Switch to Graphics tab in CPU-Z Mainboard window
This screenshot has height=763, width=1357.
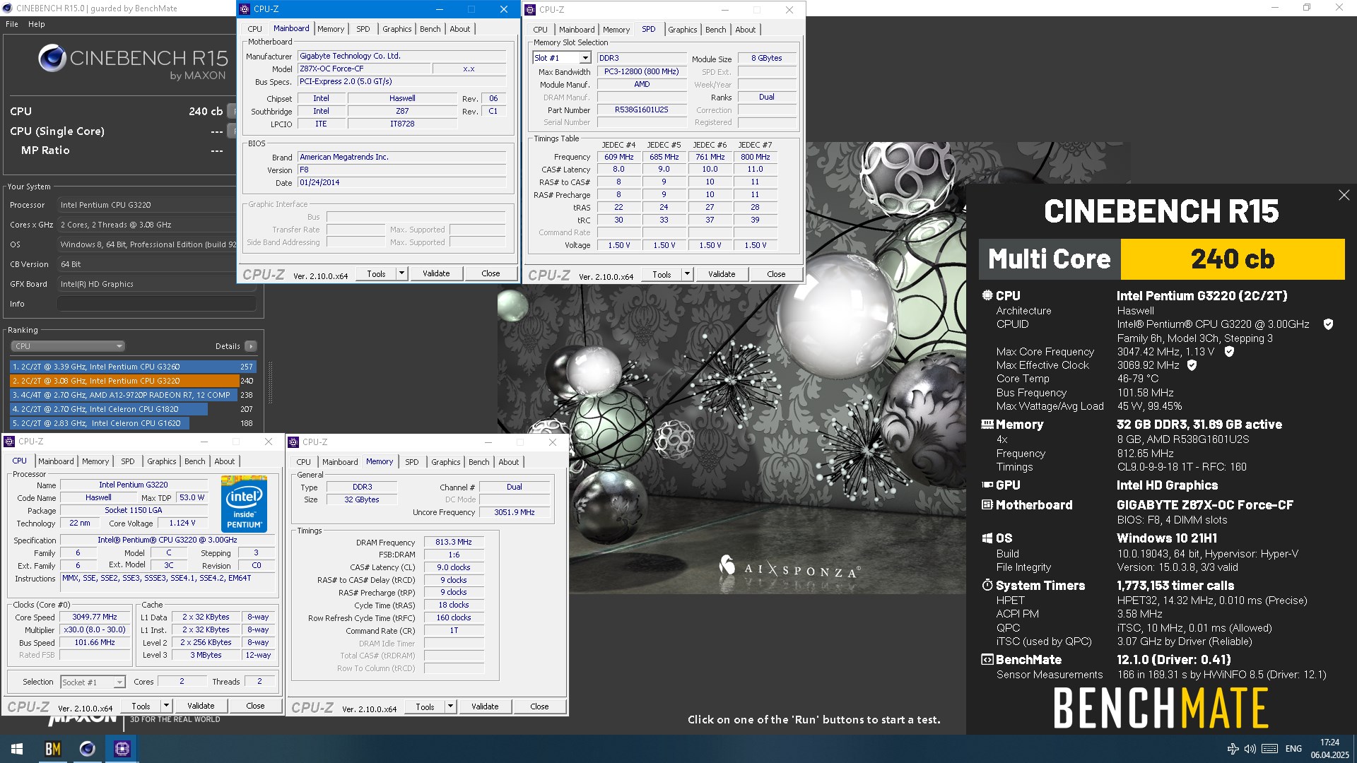(x=396, y=29)
